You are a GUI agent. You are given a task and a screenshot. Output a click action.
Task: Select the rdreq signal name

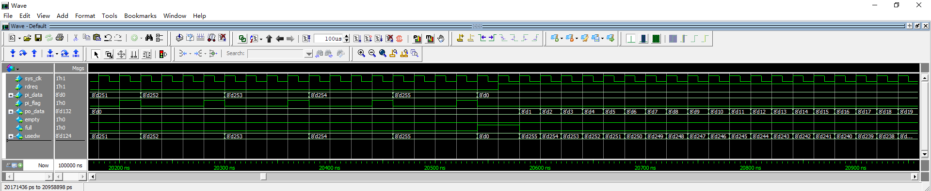coord(31,87)
